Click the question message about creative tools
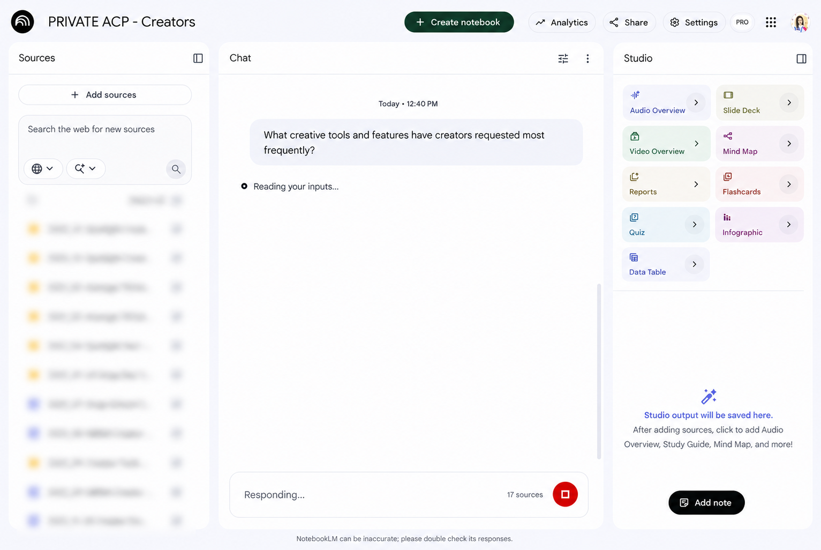 tap(416, 143)
